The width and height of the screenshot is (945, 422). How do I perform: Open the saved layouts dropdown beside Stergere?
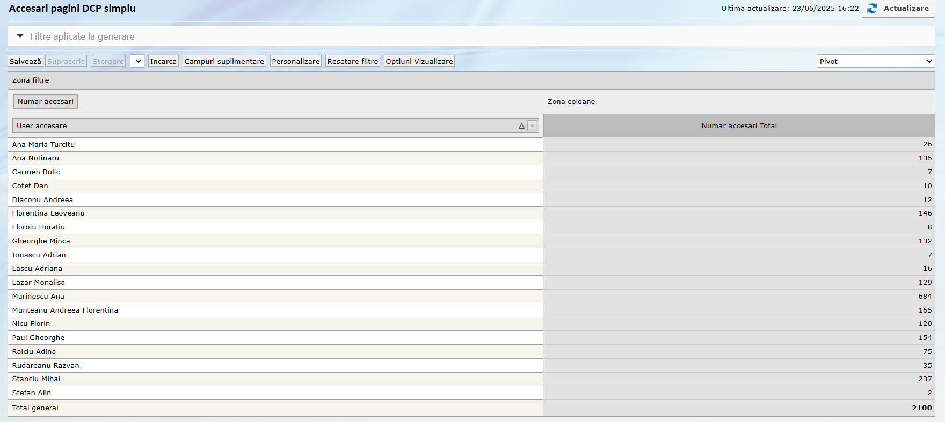[x=137, y=61]
